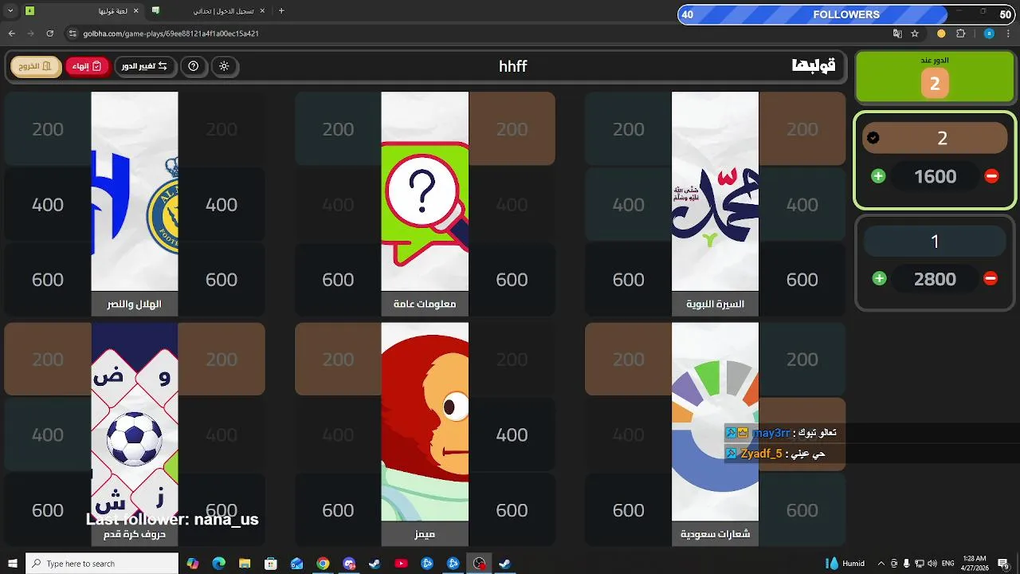Pick the 400 cell left of الهلال والنصر
Viewport: 1020px width, 574px height.
(48, 205)
